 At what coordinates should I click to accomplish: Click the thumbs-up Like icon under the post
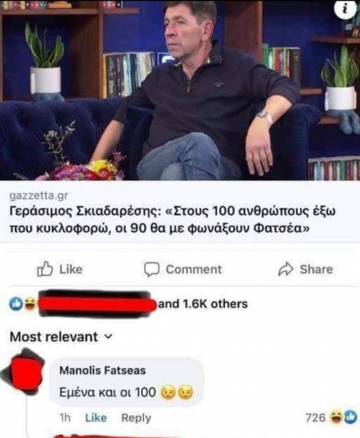[x=45, y=269]
